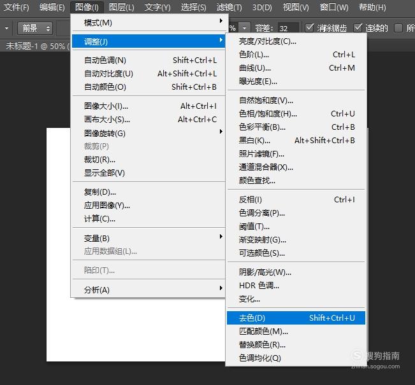Choose 显示全部(V)
Screen dimensions: 415x385
tap(149, 173)
